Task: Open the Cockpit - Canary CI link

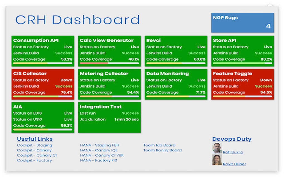Action: [x=37, y=155]
